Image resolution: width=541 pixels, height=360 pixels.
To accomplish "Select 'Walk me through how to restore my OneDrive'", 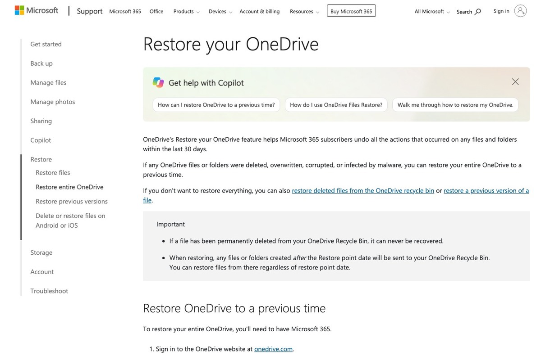I will tap(455, 105).
